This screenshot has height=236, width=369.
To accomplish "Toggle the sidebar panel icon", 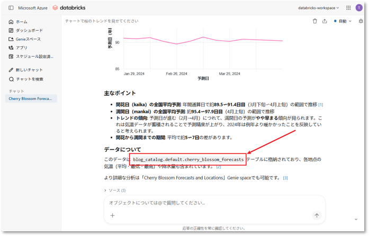I will [11, 8].
